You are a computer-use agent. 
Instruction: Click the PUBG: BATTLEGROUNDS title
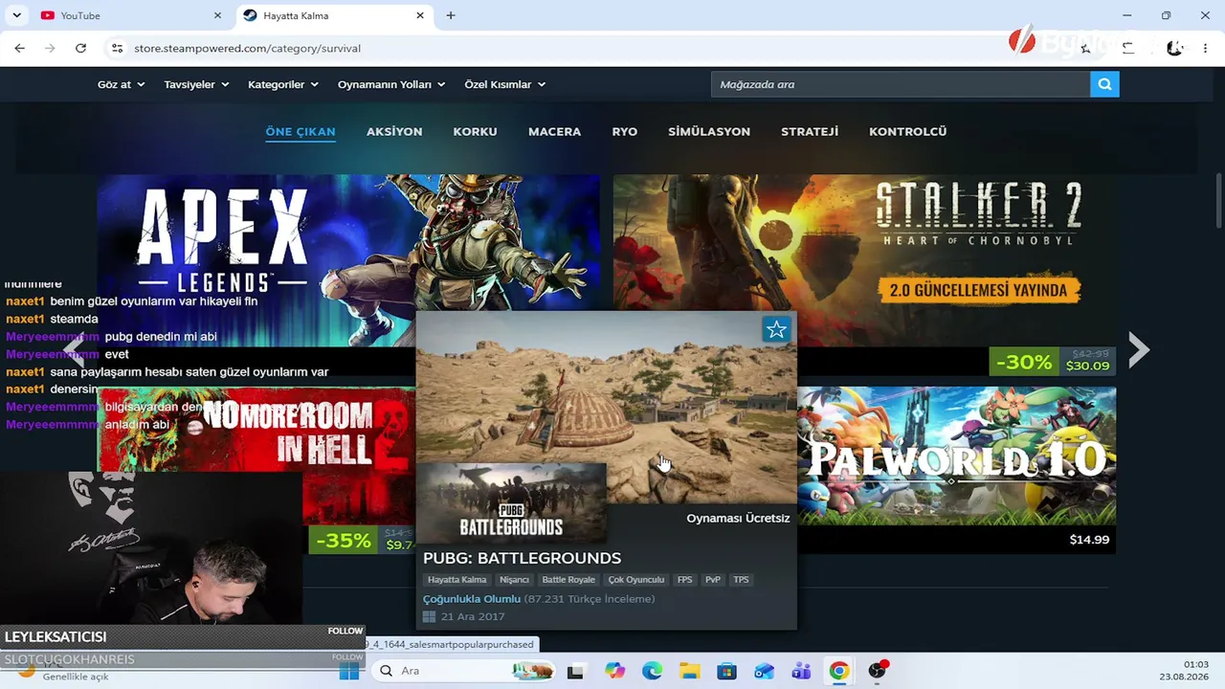522,558
